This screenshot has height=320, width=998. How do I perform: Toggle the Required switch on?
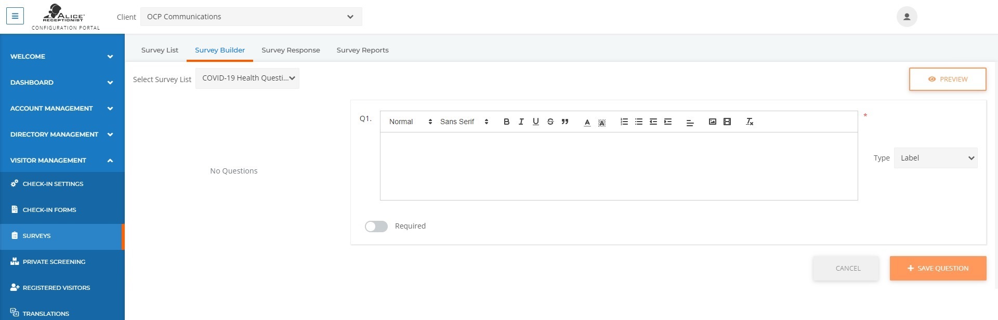(376, 226)
